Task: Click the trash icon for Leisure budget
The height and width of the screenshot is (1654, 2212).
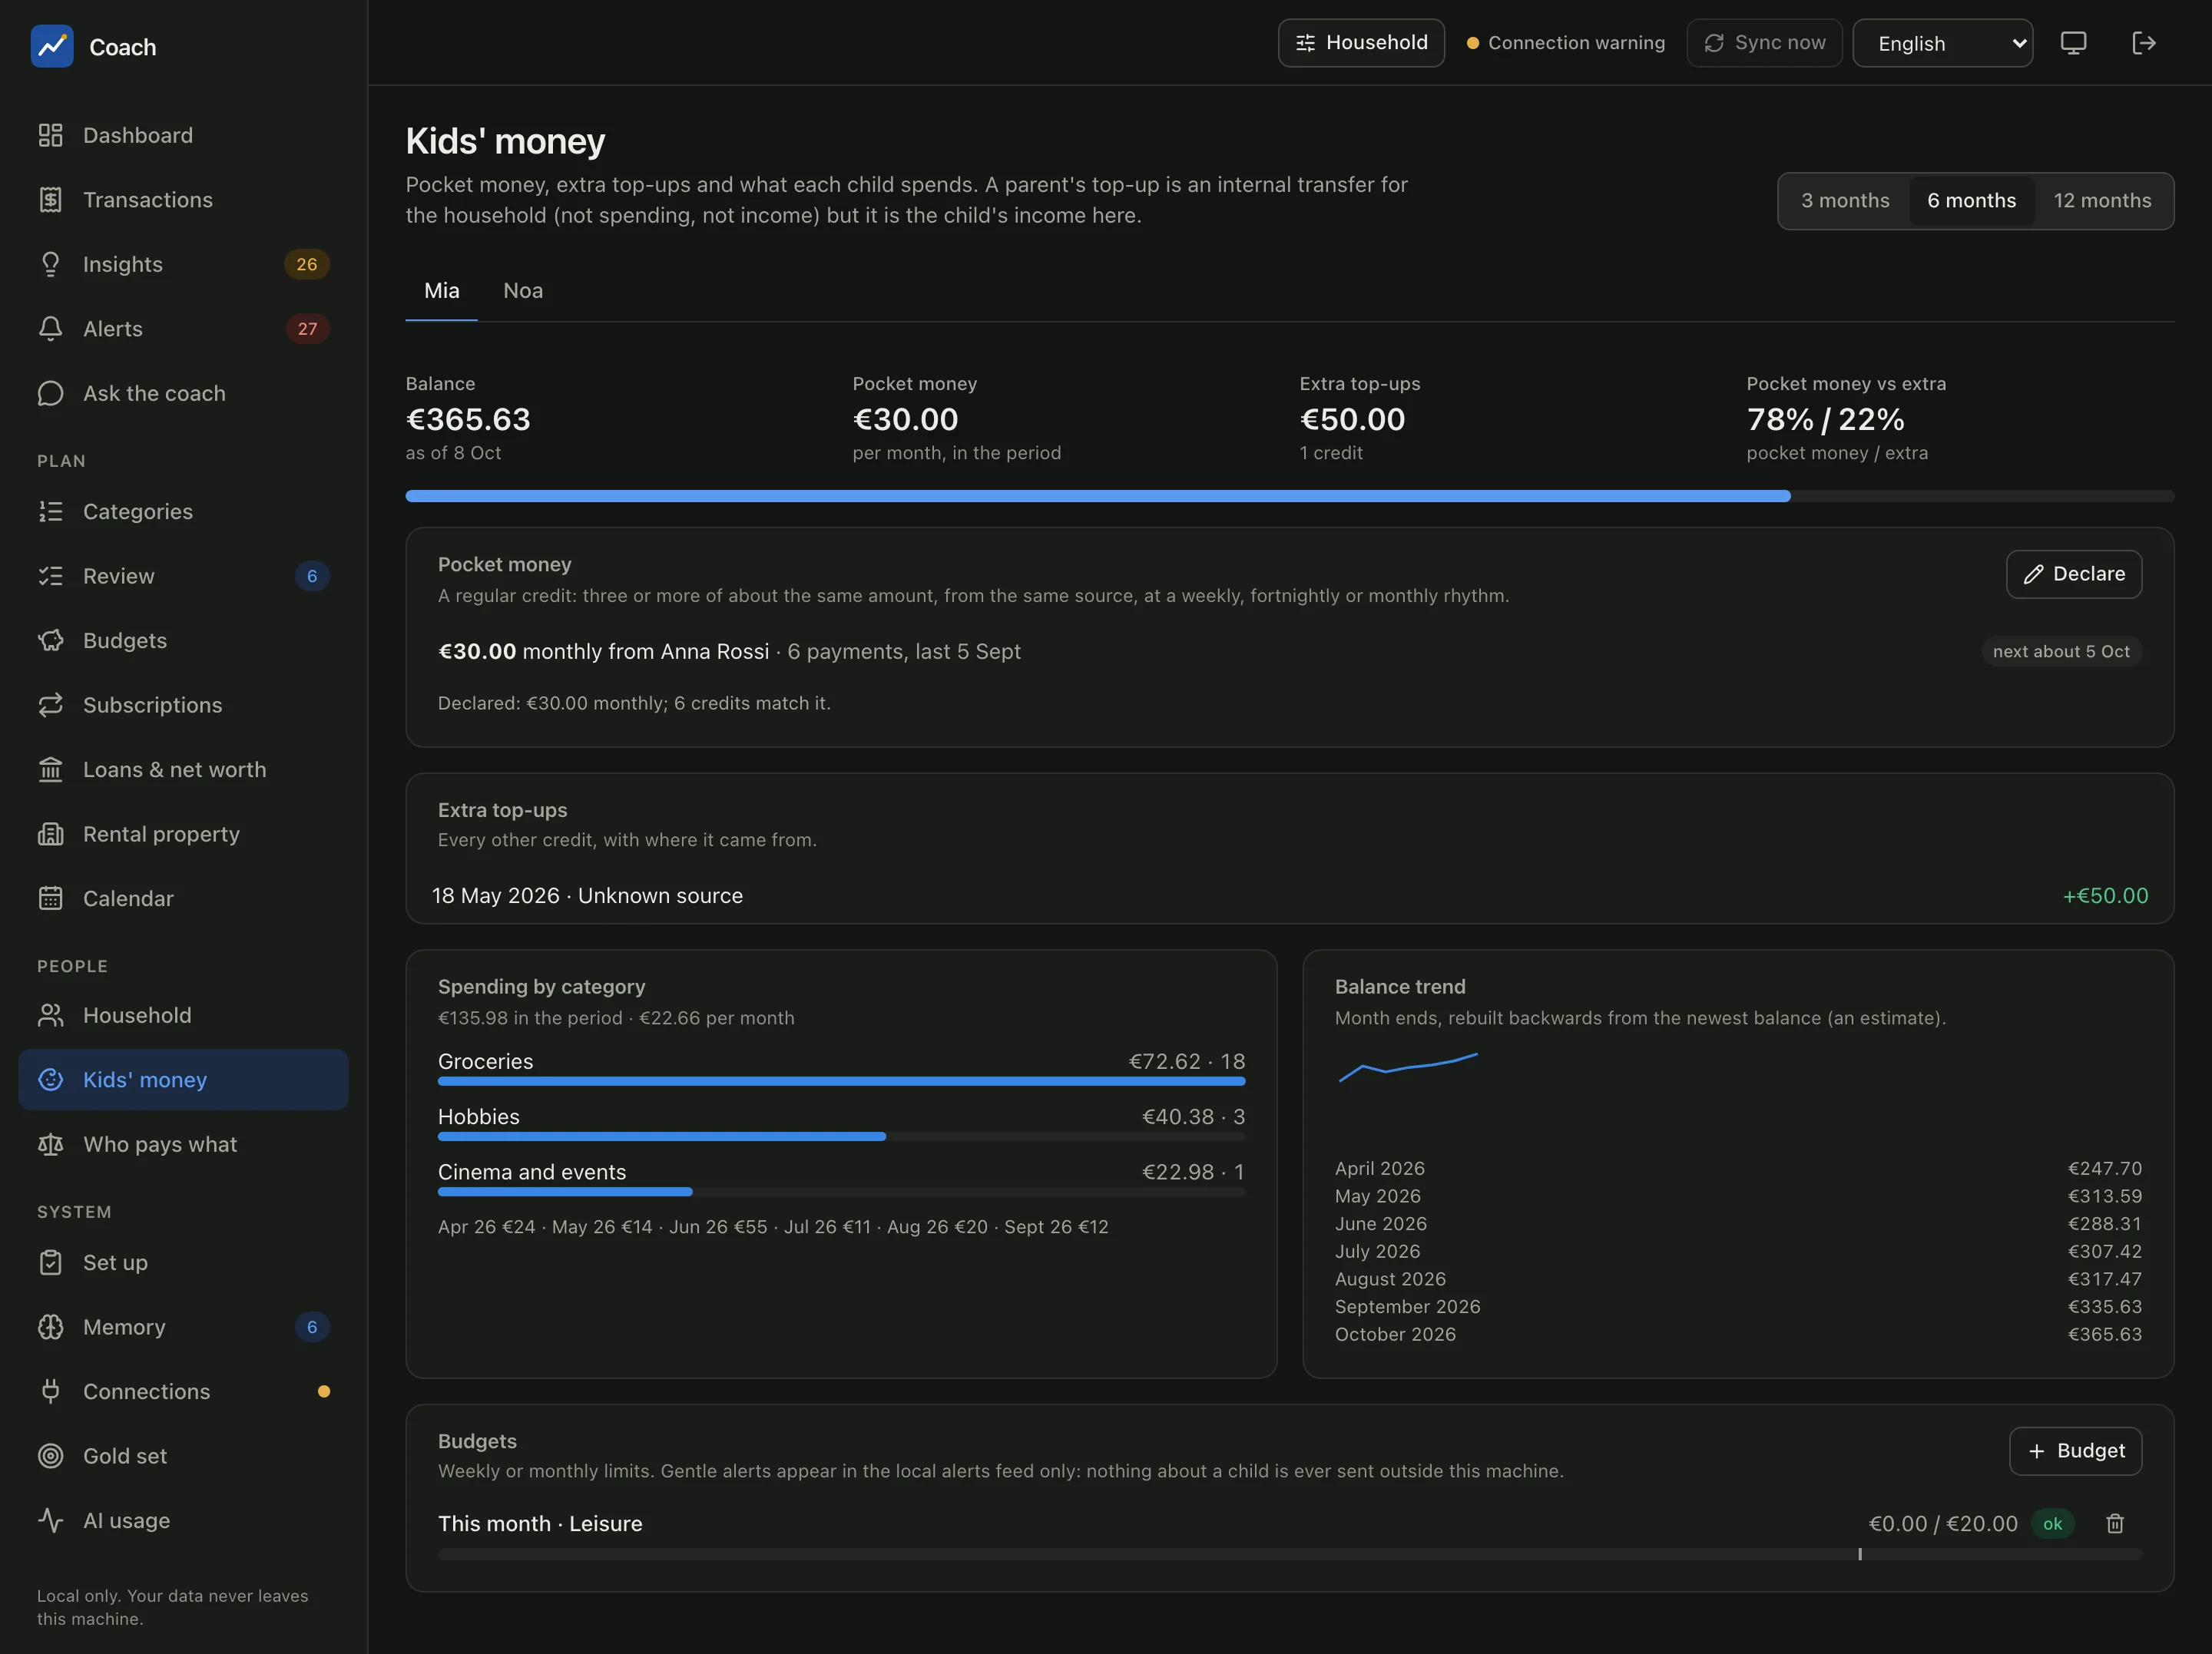Action: click(x=2115, y=1523)
